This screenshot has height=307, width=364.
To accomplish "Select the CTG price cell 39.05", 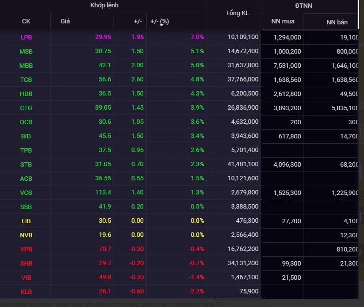I will point(103,108).
